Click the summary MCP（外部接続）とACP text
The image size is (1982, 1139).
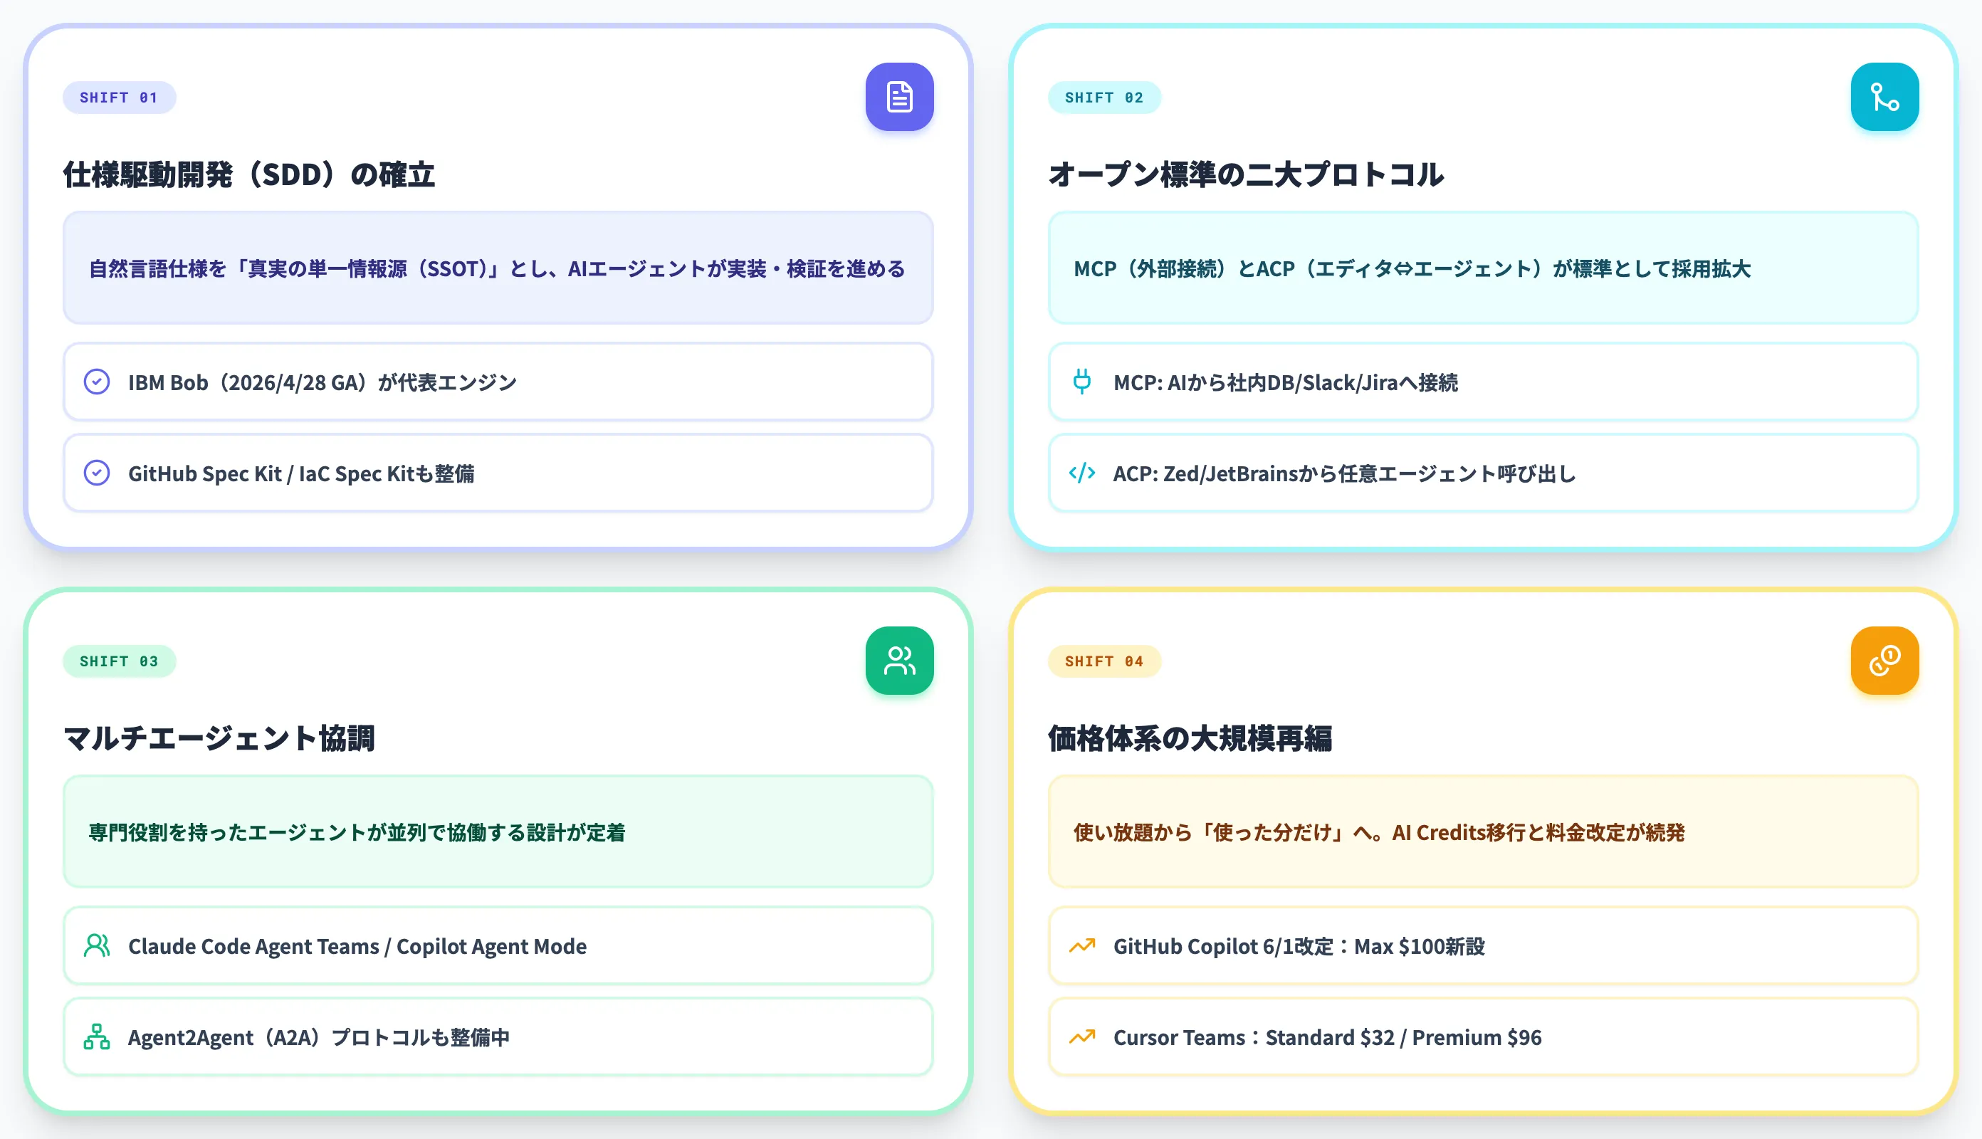pyautogui.click(x=1412, y=268)
